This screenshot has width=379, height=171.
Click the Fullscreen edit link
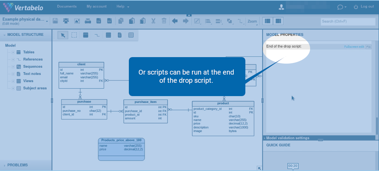point(354,47)
